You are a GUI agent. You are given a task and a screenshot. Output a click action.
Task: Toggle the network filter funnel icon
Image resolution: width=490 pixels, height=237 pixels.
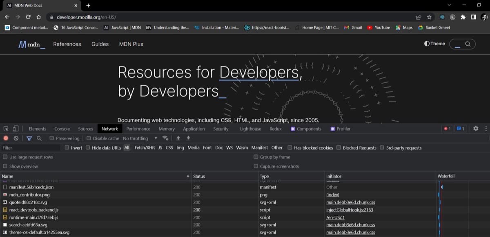29,138
